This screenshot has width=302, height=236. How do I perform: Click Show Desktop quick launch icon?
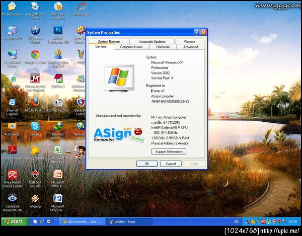point(35,222)
